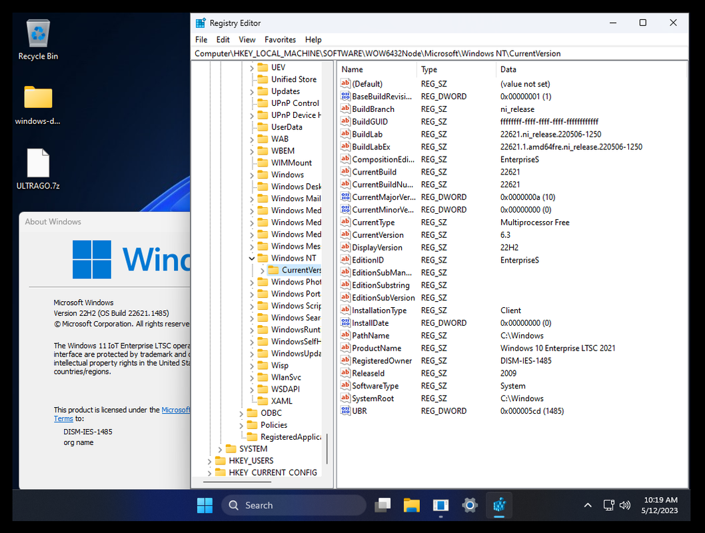Click the binary icon beside InstallDate

point(345,322)
